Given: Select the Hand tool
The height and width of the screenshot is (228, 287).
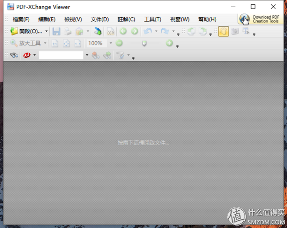Looking at the screenshot, I should pyautogui.click(x=223, y=31).
